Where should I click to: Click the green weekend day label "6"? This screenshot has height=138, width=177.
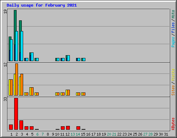[x=37, y=134]
